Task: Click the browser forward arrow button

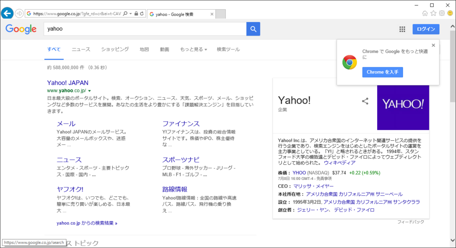Action: point(19,13)
